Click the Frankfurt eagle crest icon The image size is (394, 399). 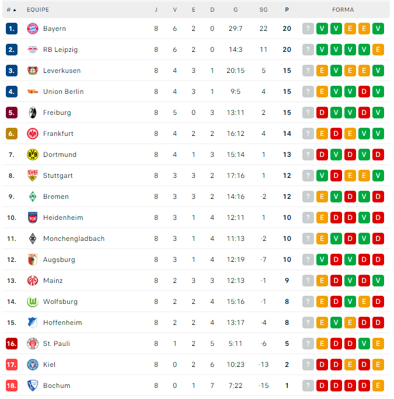33,134
